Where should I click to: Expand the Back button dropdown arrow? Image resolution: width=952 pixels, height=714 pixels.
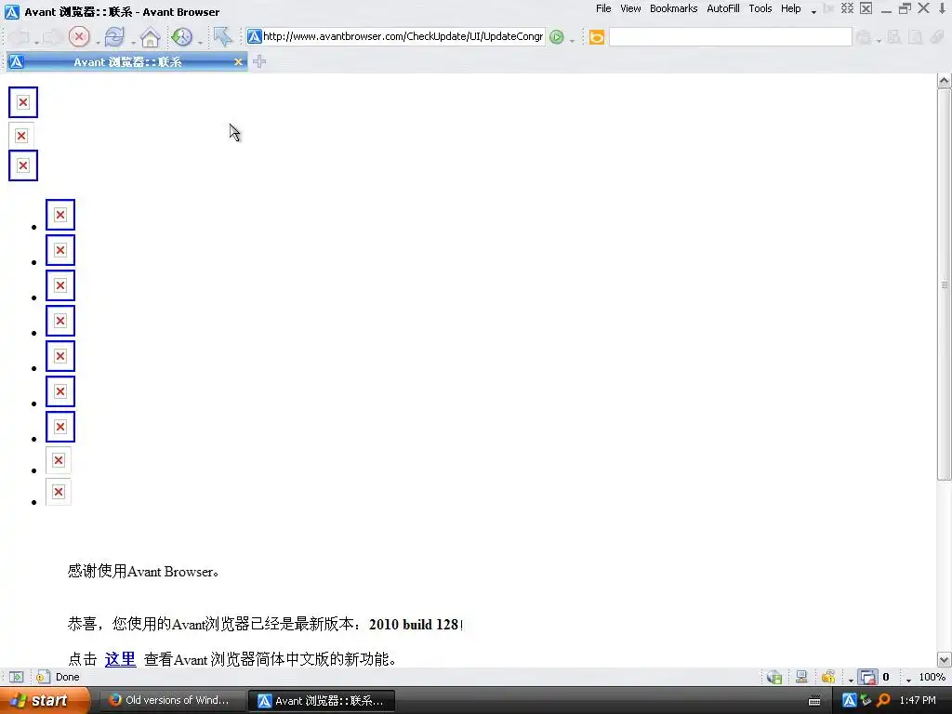pos(36,42)
